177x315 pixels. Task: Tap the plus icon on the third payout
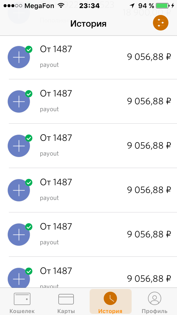(19, 146)
